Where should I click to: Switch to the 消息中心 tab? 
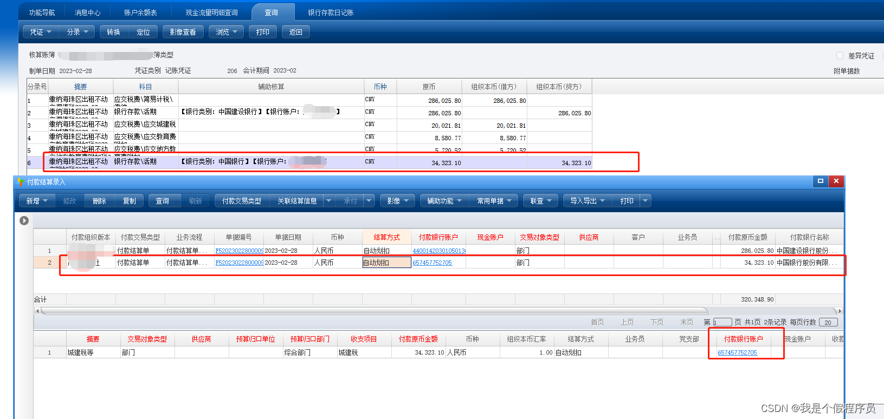pos(87,12)
